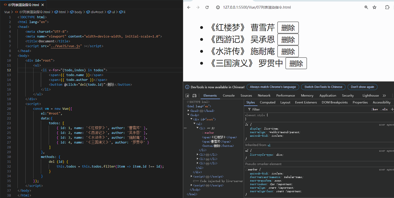Open the Security tab

point(348,96)
